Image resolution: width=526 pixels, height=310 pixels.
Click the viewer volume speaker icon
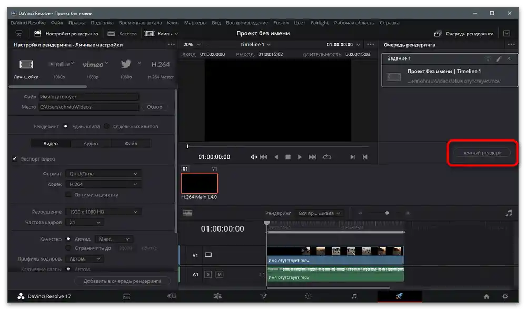(253, 157)
